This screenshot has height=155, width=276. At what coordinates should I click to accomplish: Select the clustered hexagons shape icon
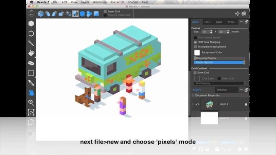pos(89,14)
